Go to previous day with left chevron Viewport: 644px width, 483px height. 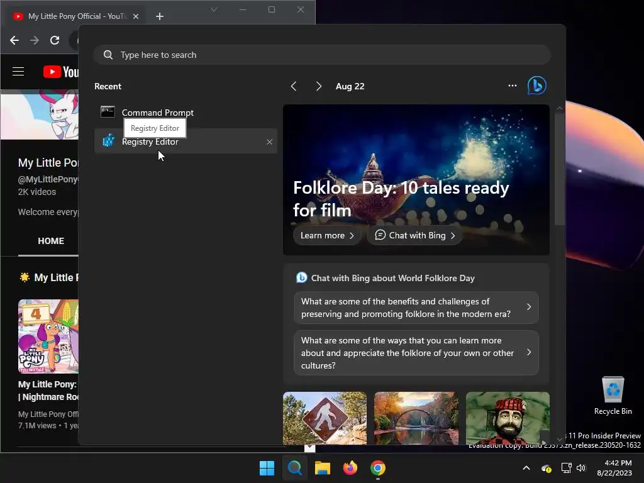(x=294, y=86)
